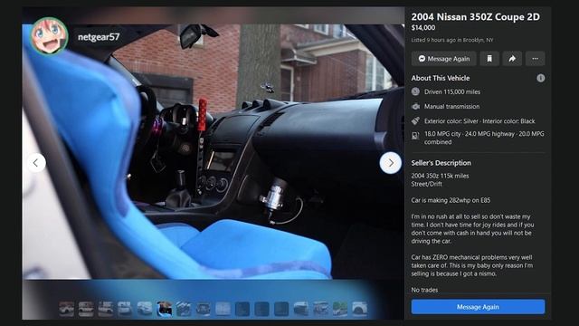The width and height of the screenshot is (579, 326).
Task: Click Listed 9 hours ago in Brooklyn, NY
Action: pos(452,40)
